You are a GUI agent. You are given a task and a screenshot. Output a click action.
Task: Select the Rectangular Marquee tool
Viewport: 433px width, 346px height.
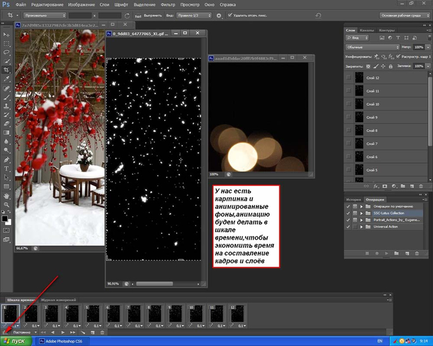coord(6,44)
